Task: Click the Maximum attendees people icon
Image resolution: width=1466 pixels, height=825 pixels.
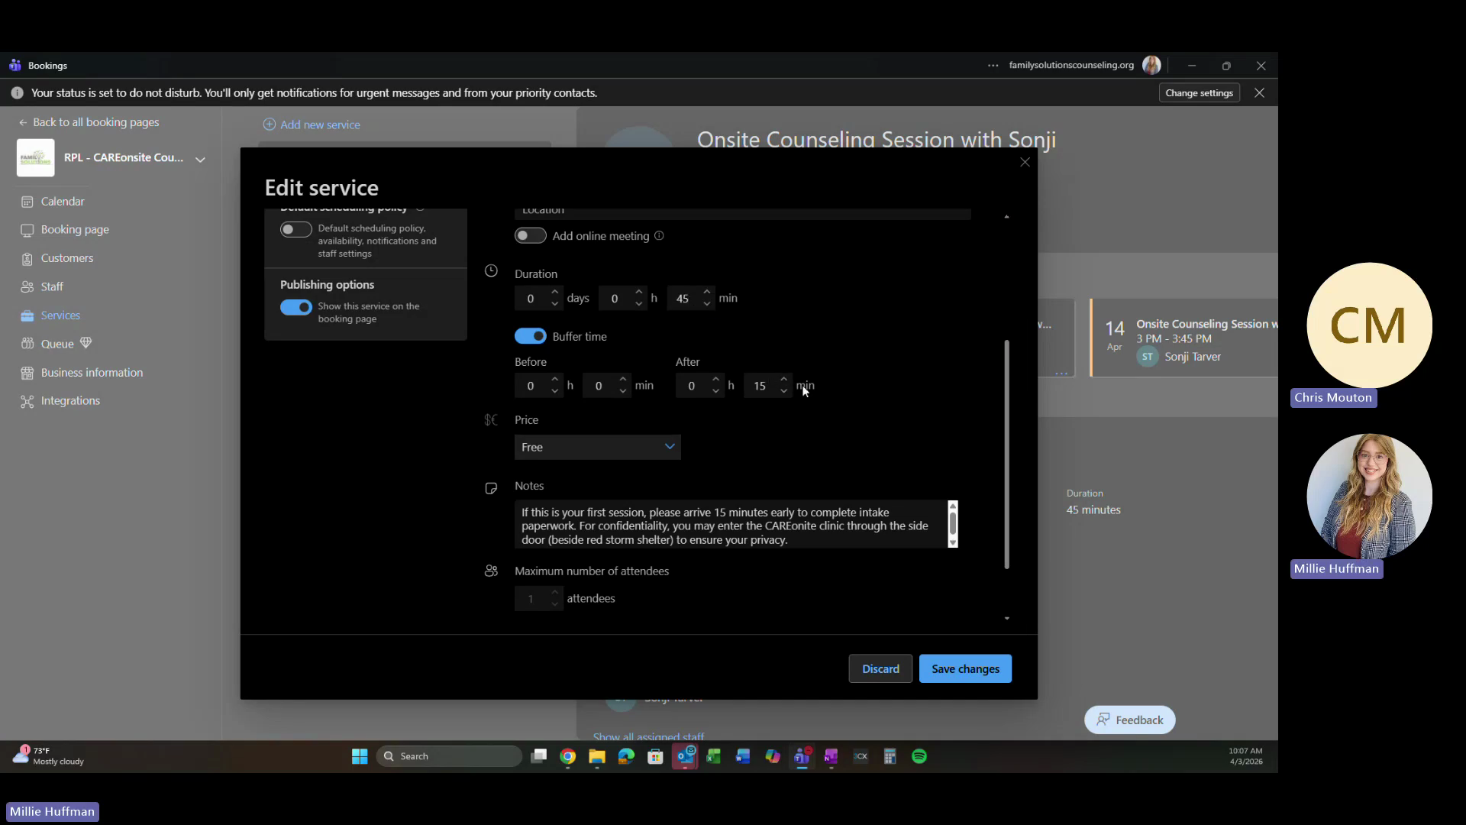Action: coord(491,571)
